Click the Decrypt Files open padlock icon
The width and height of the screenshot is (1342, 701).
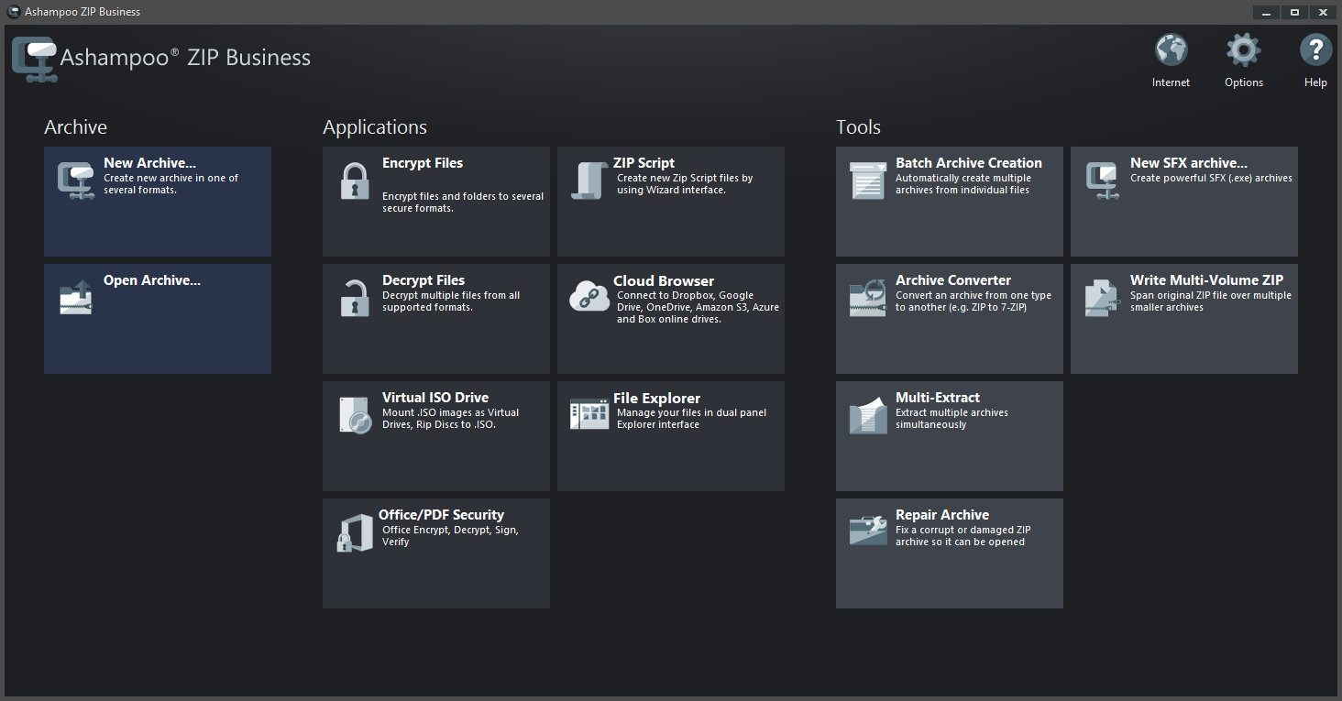pyautogui.click(x=355, y=298)
